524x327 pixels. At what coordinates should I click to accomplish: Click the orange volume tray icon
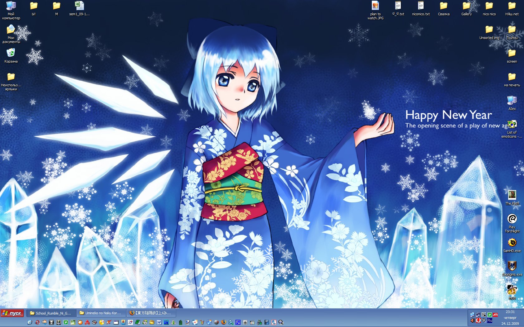click(x=473, y=320)
